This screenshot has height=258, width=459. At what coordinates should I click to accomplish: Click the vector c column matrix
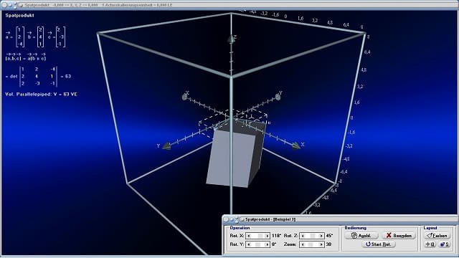pos(60,37)
